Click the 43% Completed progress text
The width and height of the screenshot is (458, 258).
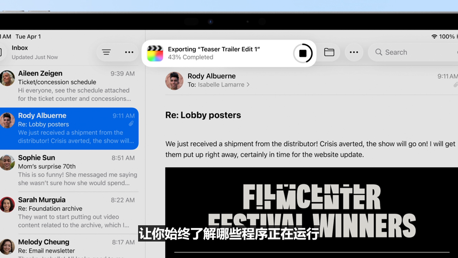(x=191, y=57)
